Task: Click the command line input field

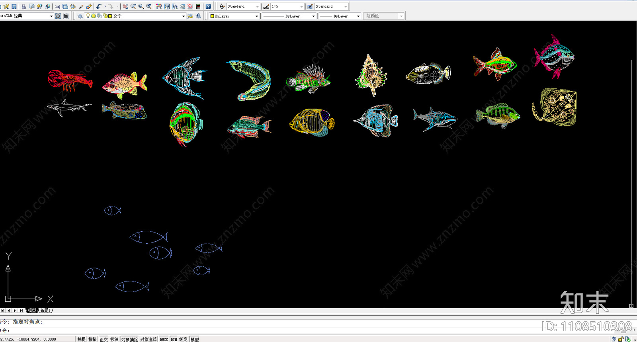Action: 318,330
